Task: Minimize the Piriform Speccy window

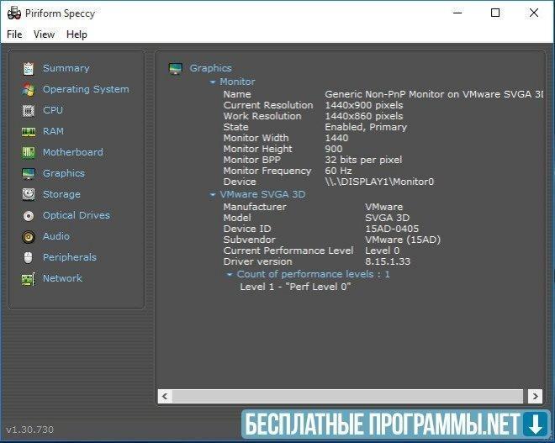Action: (457, 13)
